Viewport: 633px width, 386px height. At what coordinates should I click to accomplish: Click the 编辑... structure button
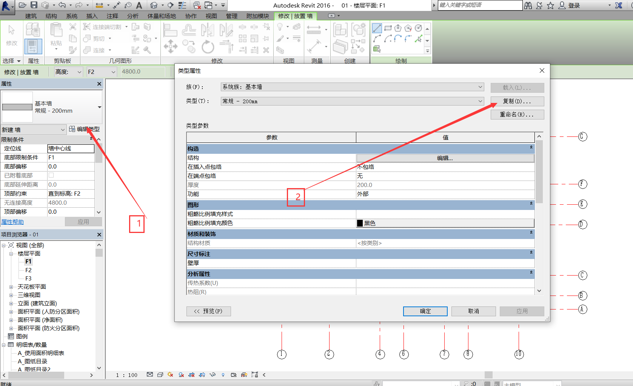[x=445, y=158]
